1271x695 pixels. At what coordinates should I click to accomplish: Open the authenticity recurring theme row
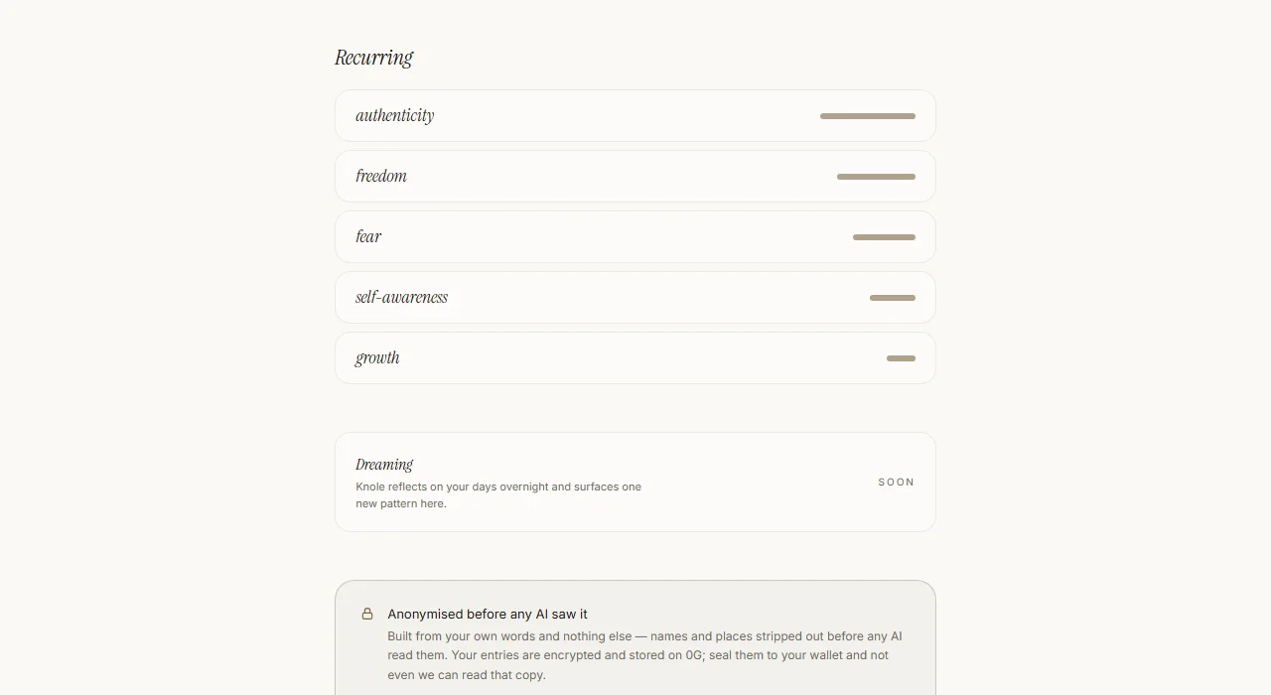(635, 115)
